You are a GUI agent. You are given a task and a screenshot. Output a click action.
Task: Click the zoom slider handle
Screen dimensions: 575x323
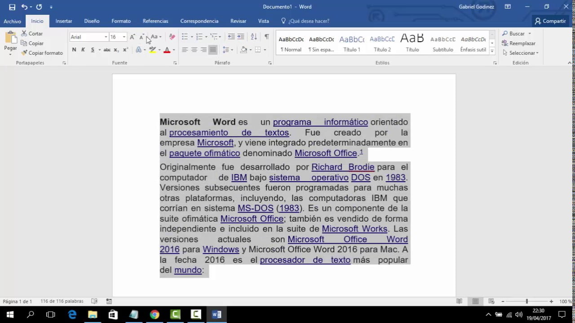(x=526, y=301)
